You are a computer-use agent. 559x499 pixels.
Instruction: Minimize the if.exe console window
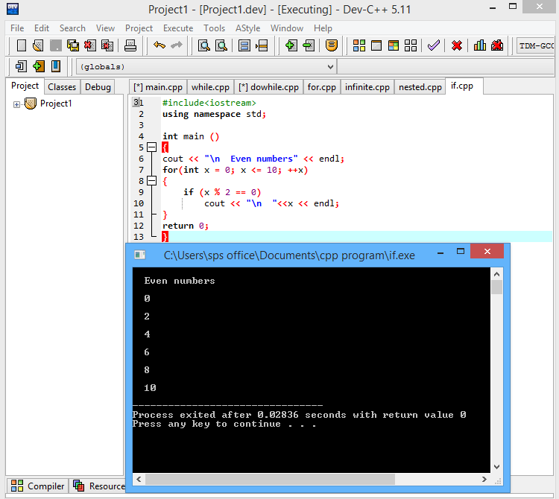[x=440, y=252]
